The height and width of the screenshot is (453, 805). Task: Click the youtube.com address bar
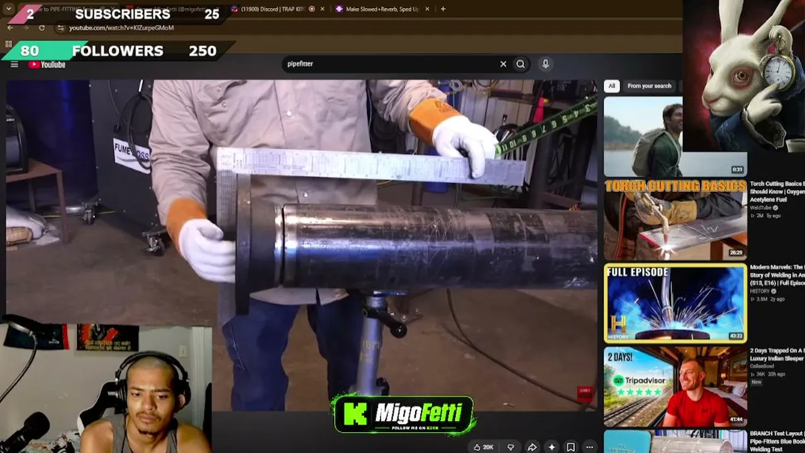coord(121,28)
